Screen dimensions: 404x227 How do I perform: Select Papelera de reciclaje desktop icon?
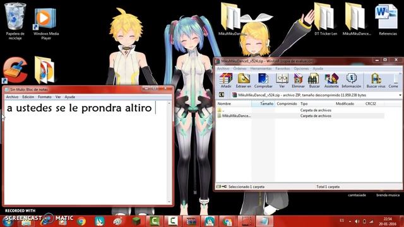(15, 21)
